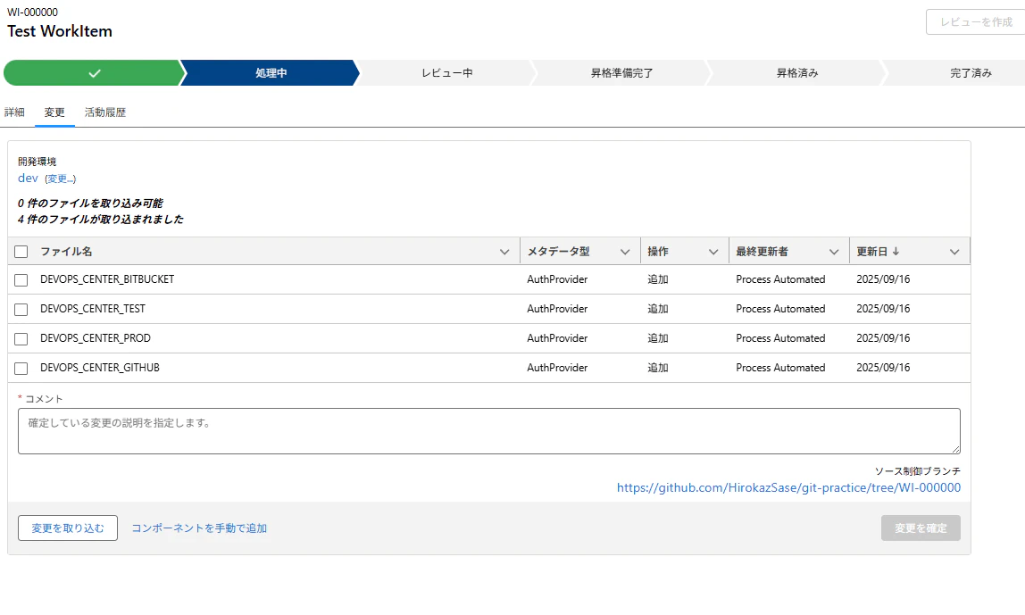Image resolution: width=1025 pixels, height=615 pixels.
Task: Click AuthProvider in the BITBUCKET row
Action: coord(558,279)
